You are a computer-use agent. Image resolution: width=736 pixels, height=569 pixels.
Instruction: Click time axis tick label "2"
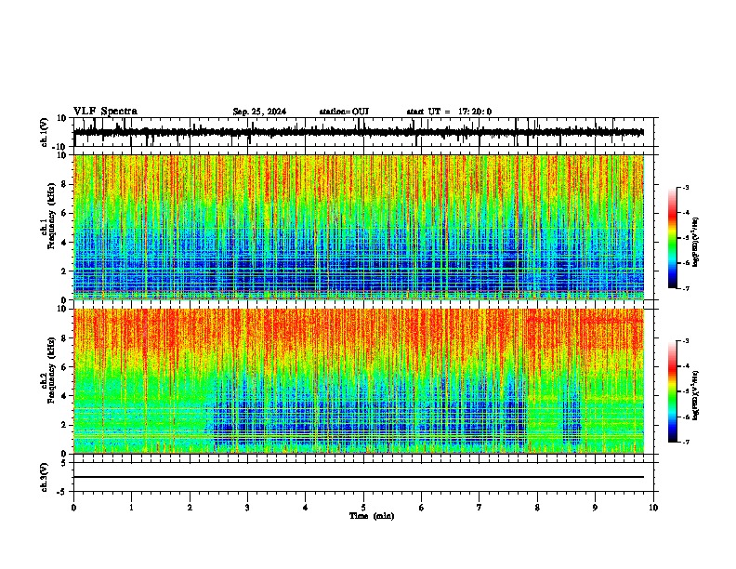pyautogui.click(x=190, y=508)
